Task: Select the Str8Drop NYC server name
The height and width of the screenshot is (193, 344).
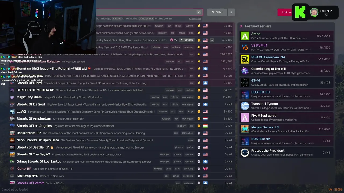Action: click(x=27, y=176)
